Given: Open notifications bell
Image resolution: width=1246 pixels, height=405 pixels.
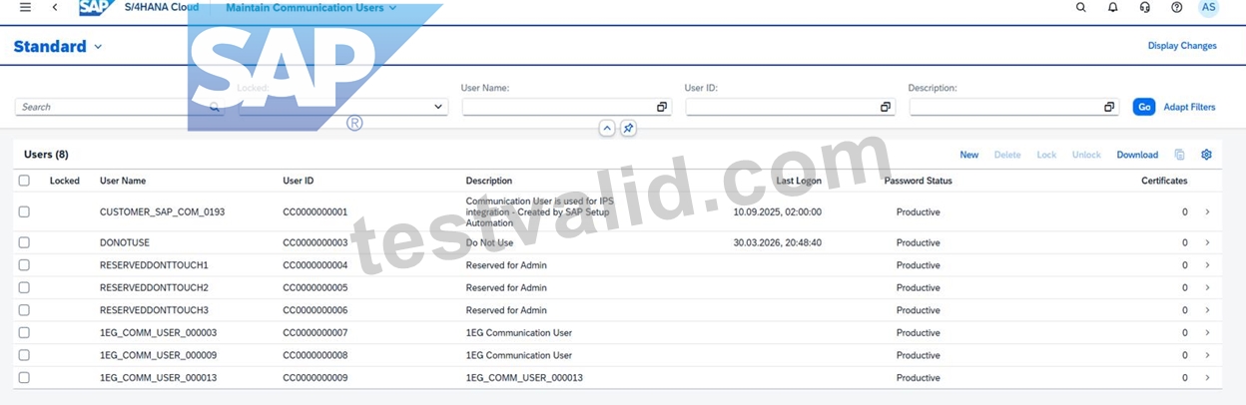Looking at the screenshot, I should pos(1112,7).
